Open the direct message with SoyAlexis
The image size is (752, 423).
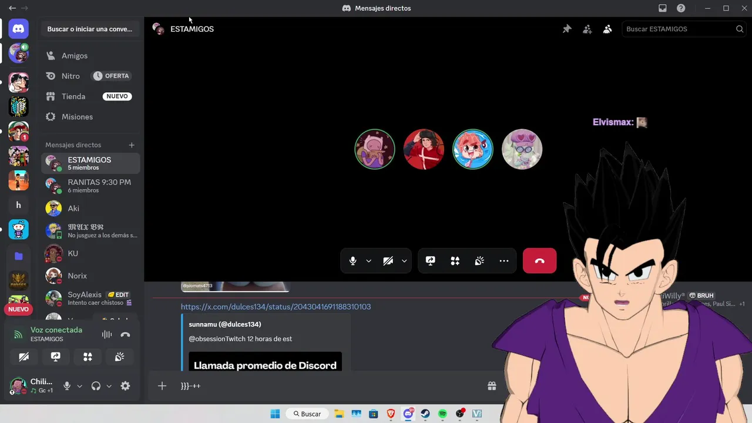(x=90, y=298)
